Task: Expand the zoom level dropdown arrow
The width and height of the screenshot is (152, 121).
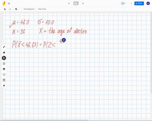Action: 20,9
